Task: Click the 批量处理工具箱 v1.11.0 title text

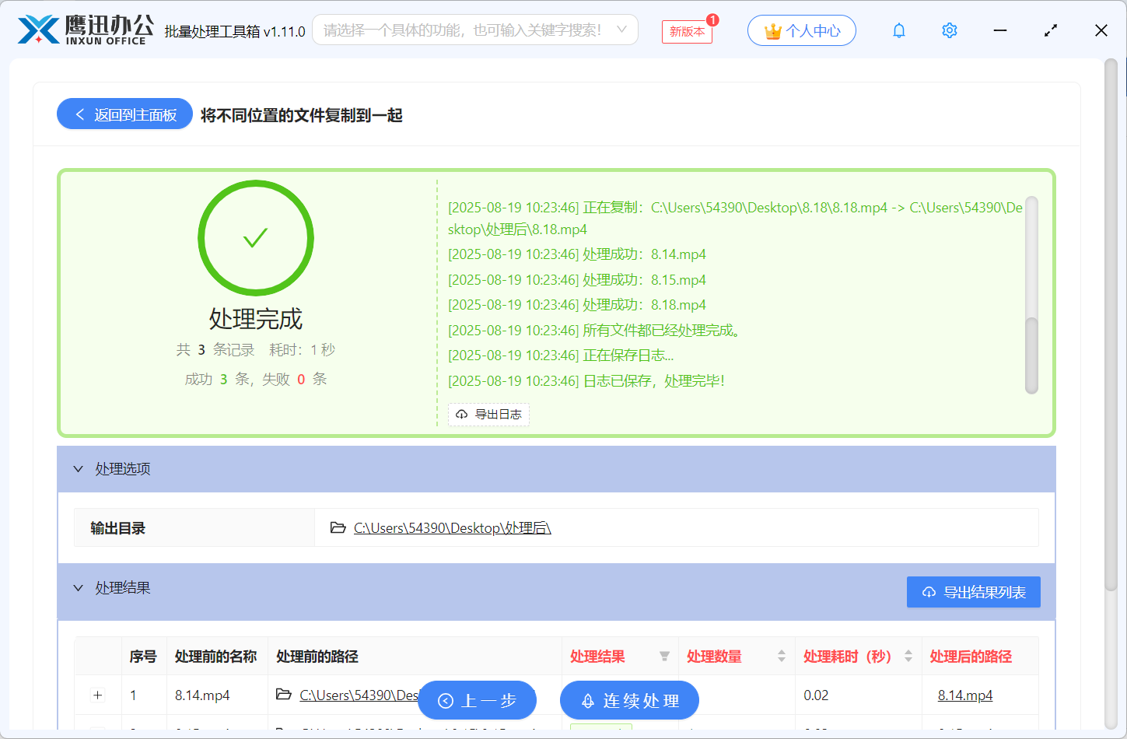Action: [x=235, y=31]
